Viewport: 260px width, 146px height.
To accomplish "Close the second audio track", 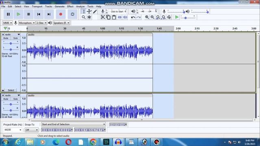I will (3, 96).
